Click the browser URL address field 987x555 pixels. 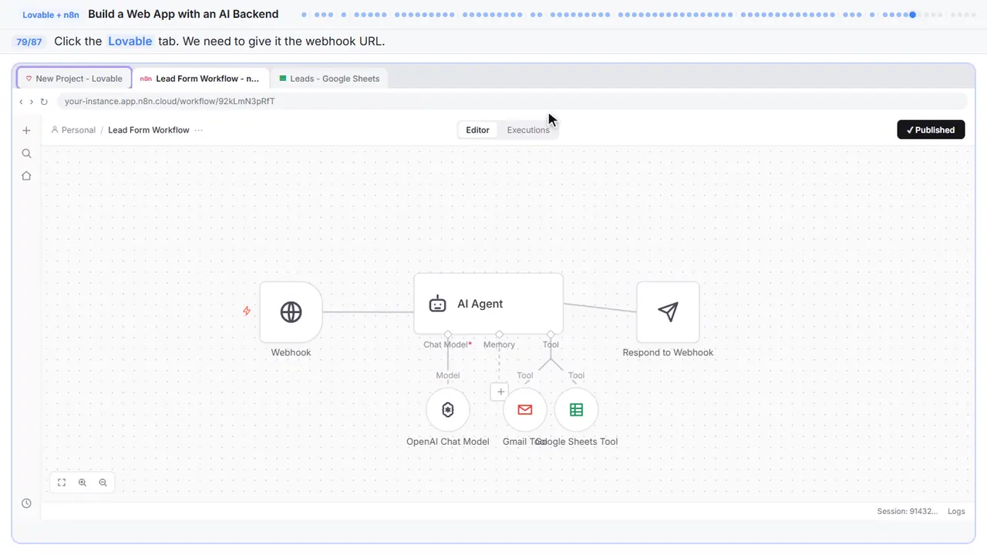pyautogui.click(x=511, y=101)
